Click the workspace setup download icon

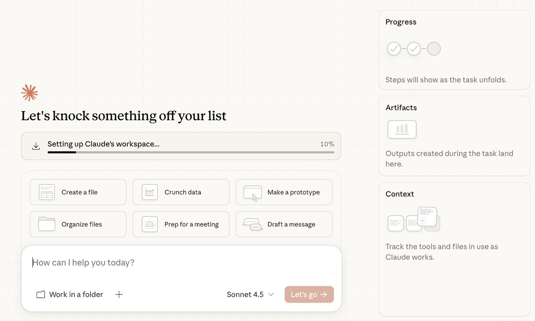[36, 146]
